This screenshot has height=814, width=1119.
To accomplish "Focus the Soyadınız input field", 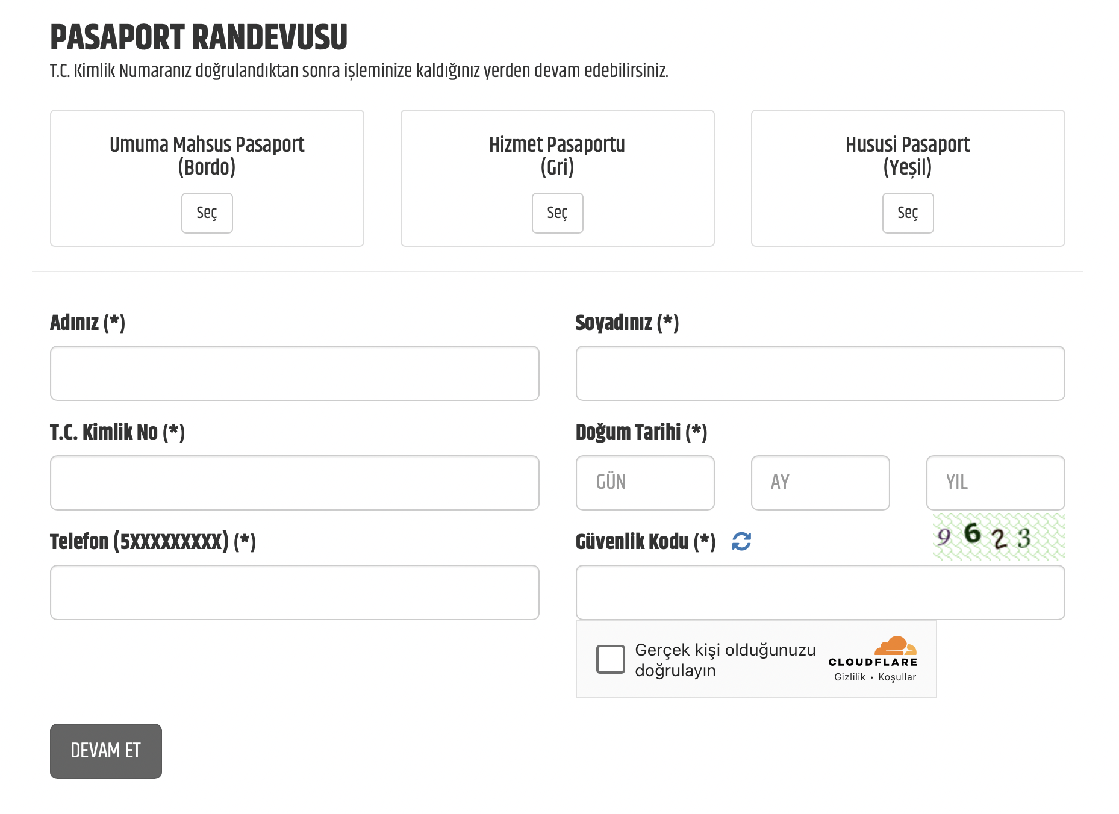I will pyautogui.click(x=820, y=373).
